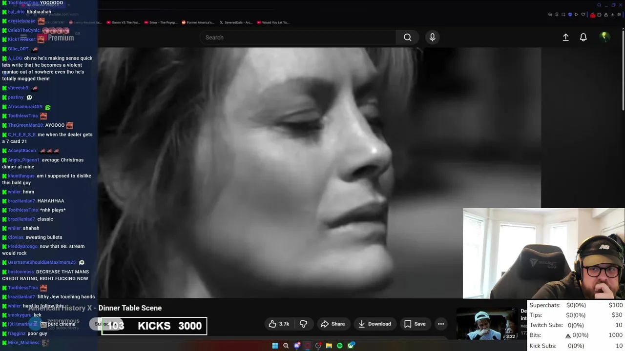Open the Windows Start menu

pos(275,346)
